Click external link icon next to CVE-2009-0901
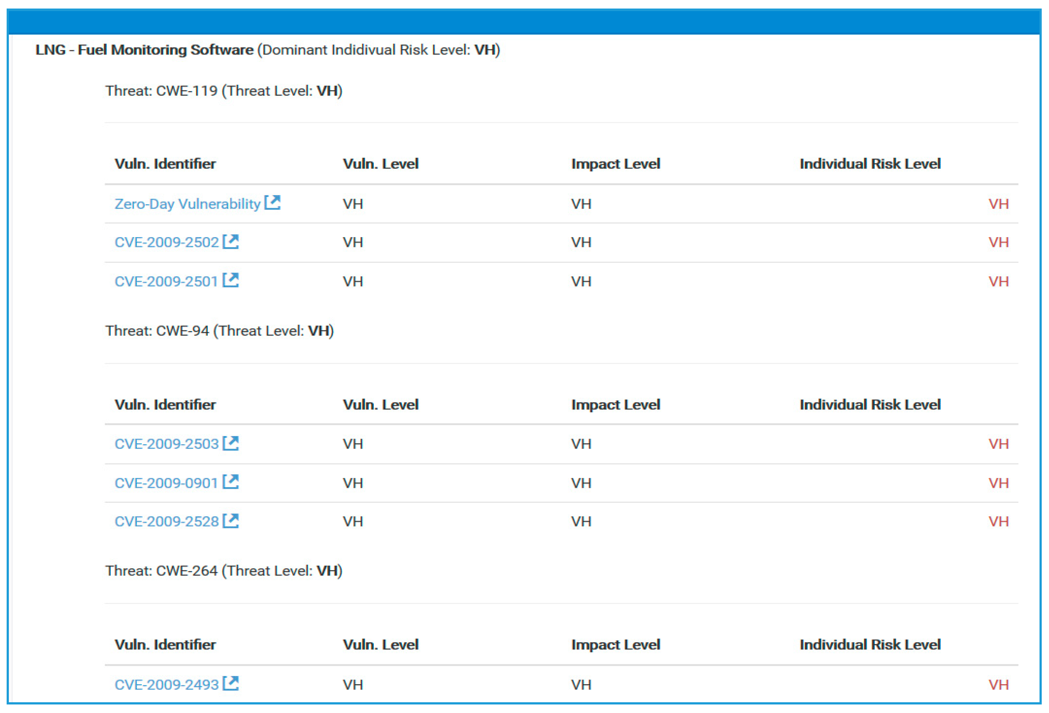1049x713 pixels. [x=231, y=482]
